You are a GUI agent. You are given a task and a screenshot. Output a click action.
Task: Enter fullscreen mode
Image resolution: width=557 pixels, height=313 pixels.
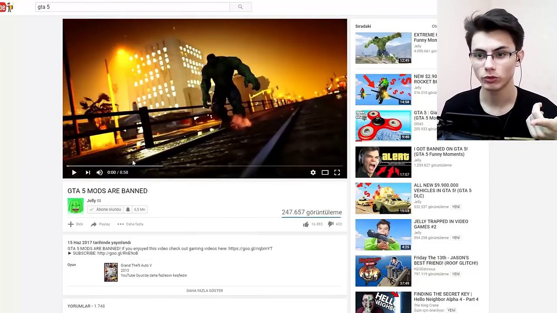point(337,173)
